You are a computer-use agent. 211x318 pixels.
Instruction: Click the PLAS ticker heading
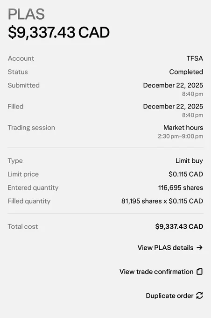coord(26,14)
